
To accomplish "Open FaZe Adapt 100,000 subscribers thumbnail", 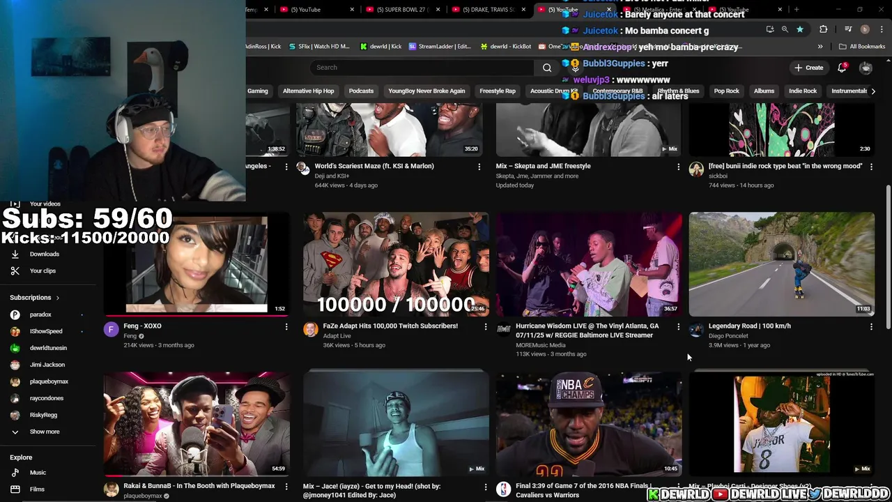I will tap(396, 264).
